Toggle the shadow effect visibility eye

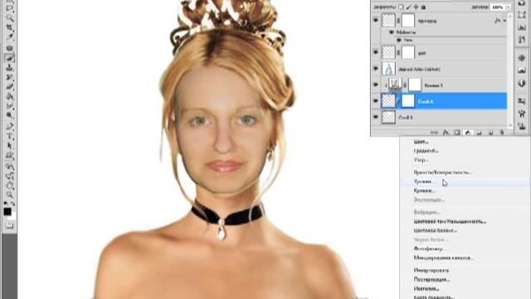398,40
